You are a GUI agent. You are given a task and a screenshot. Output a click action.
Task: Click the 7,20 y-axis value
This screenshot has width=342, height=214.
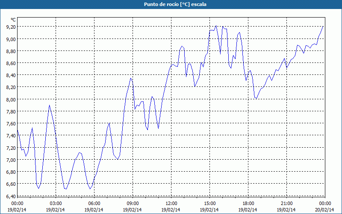click(x=11, y=148)
